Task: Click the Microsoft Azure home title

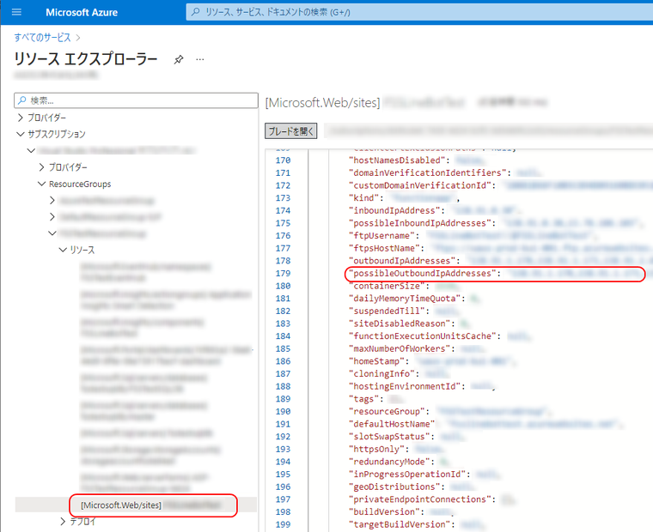Action: pos(82,13)
